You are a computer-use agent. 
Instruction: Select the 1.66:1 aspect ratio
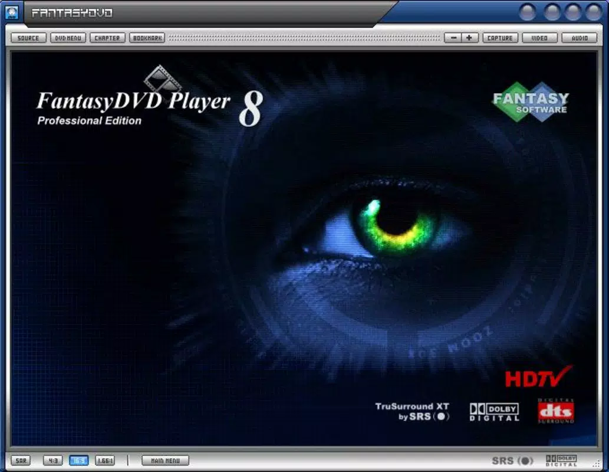pyautogui.click(x=105, y=461)
